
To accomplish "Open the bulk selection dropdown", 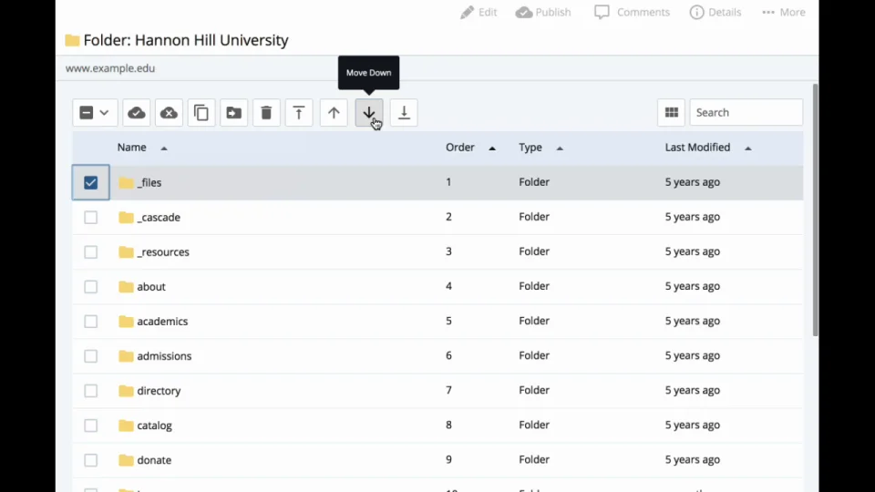I will tap(95, 113).
